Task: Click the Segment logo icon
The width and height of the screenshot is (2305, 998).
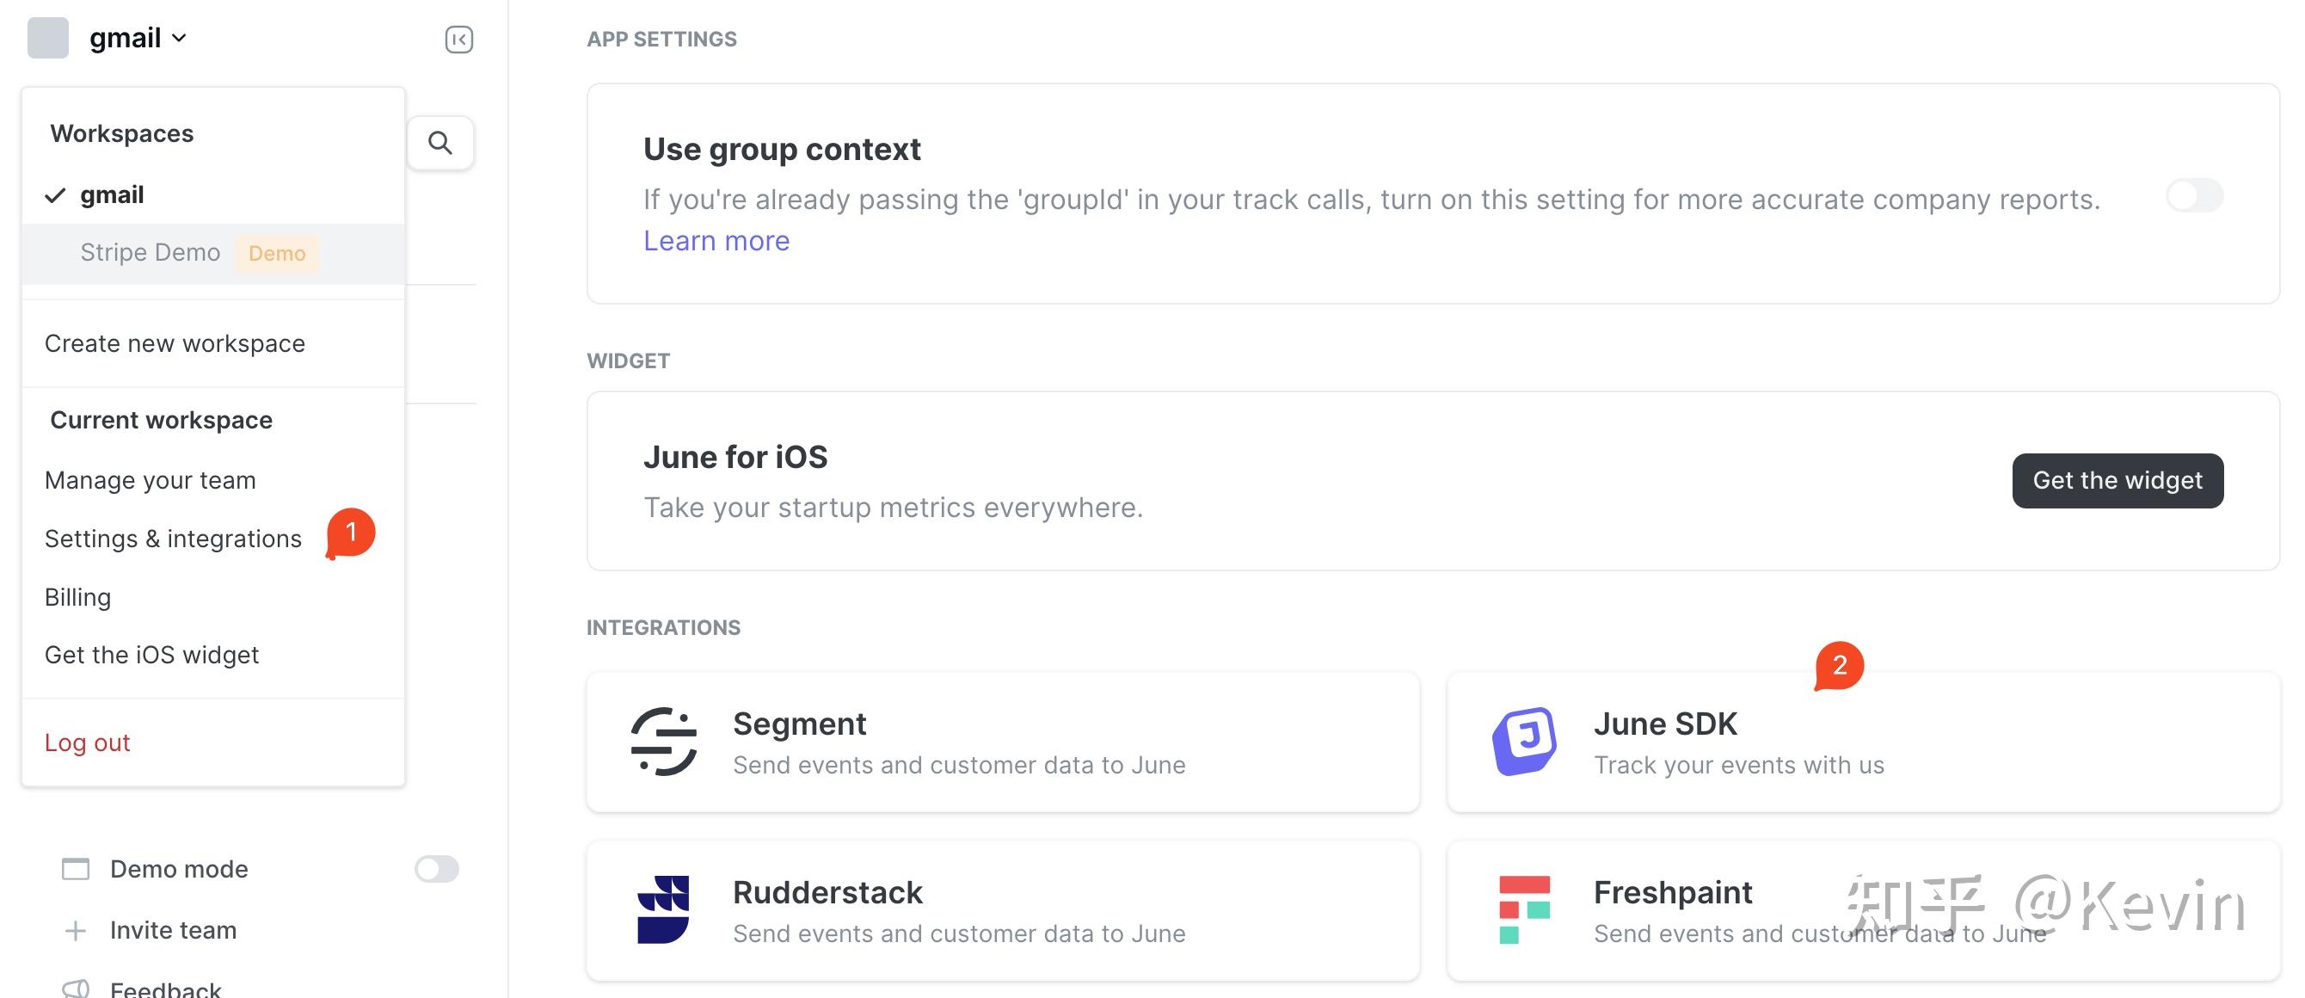Action: tap(663, 741)
